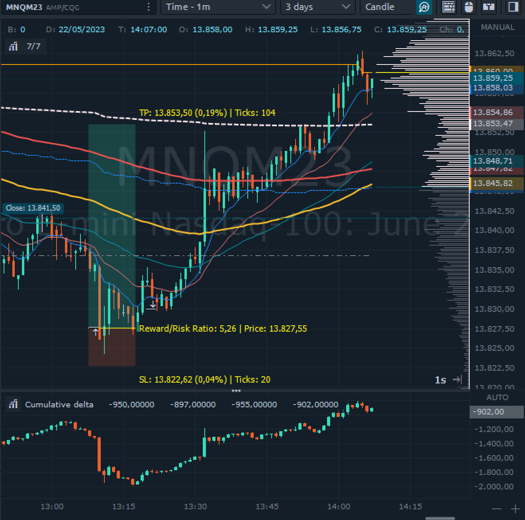
Task: Click the 13.845,82 price scale marker
Action: coord(497,183)
